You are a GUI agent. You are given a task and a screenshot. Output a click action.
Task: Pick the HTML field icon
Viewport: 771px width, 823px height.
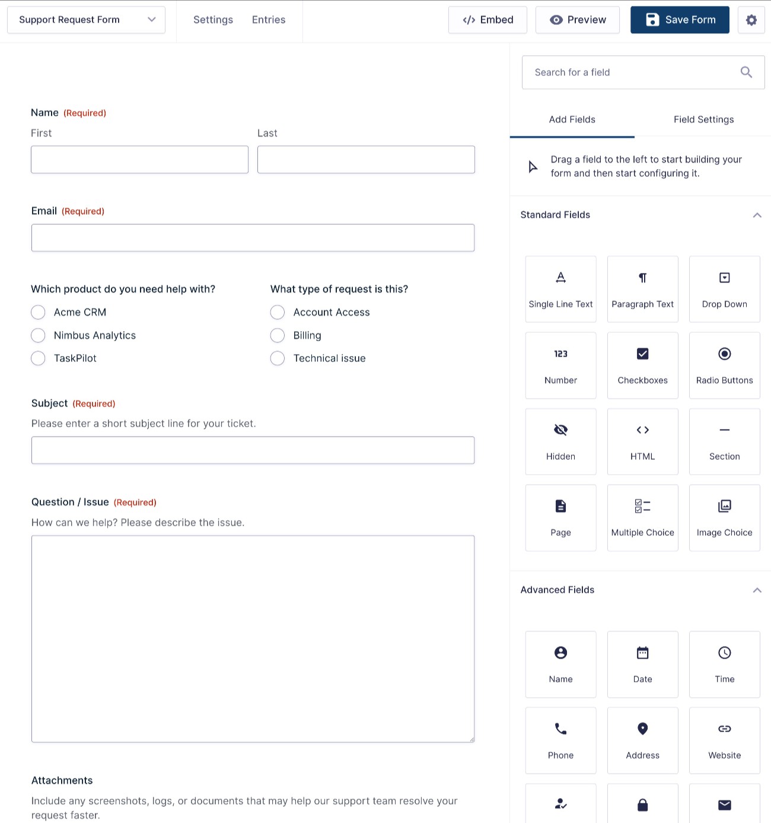[642, 441]
